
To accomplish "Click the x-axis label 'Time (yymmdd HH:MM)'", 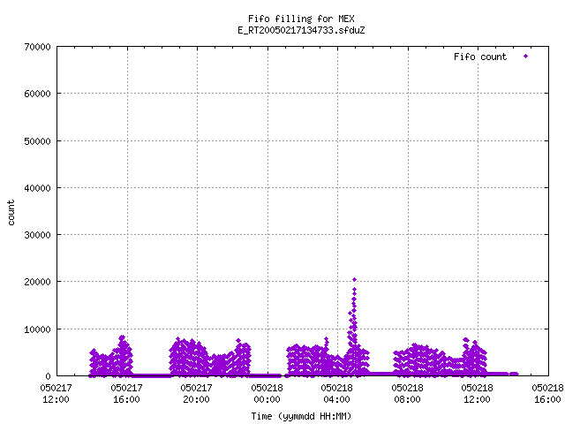I will coord(301,416).
